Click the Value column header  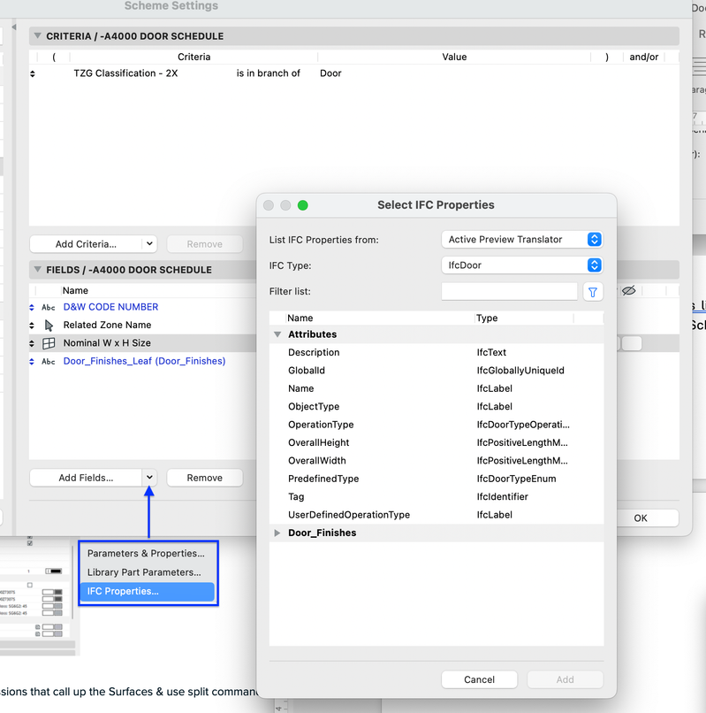pos(454,57)
